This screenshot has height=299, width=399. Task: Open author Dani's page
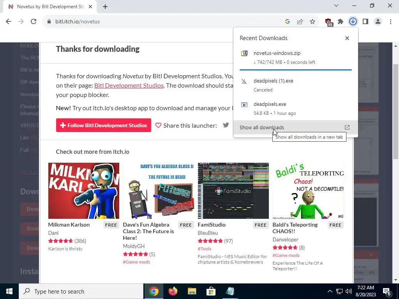click(x=53, y=233)
